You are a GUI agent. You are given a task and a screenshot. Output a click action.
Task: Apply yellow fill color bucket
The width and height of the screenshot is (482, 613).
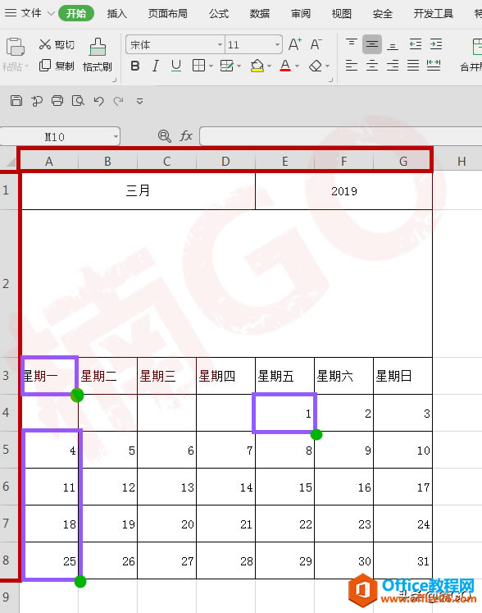tap(257, 66)
